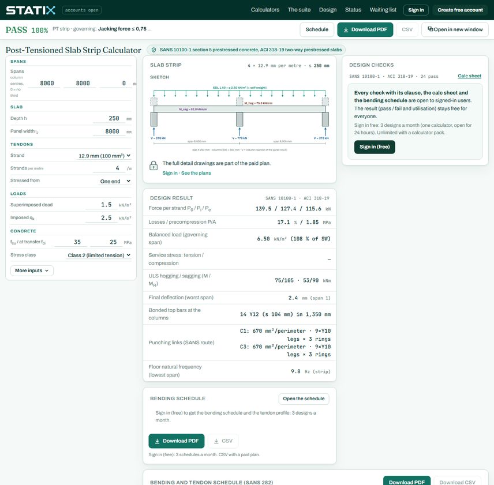Open the Waiting list page
Viewport: 494px width, 485px height.
tap(383, 10)
